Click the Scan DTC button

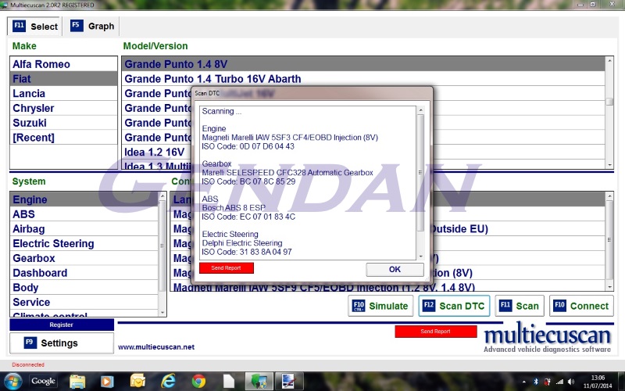[454, 306]
